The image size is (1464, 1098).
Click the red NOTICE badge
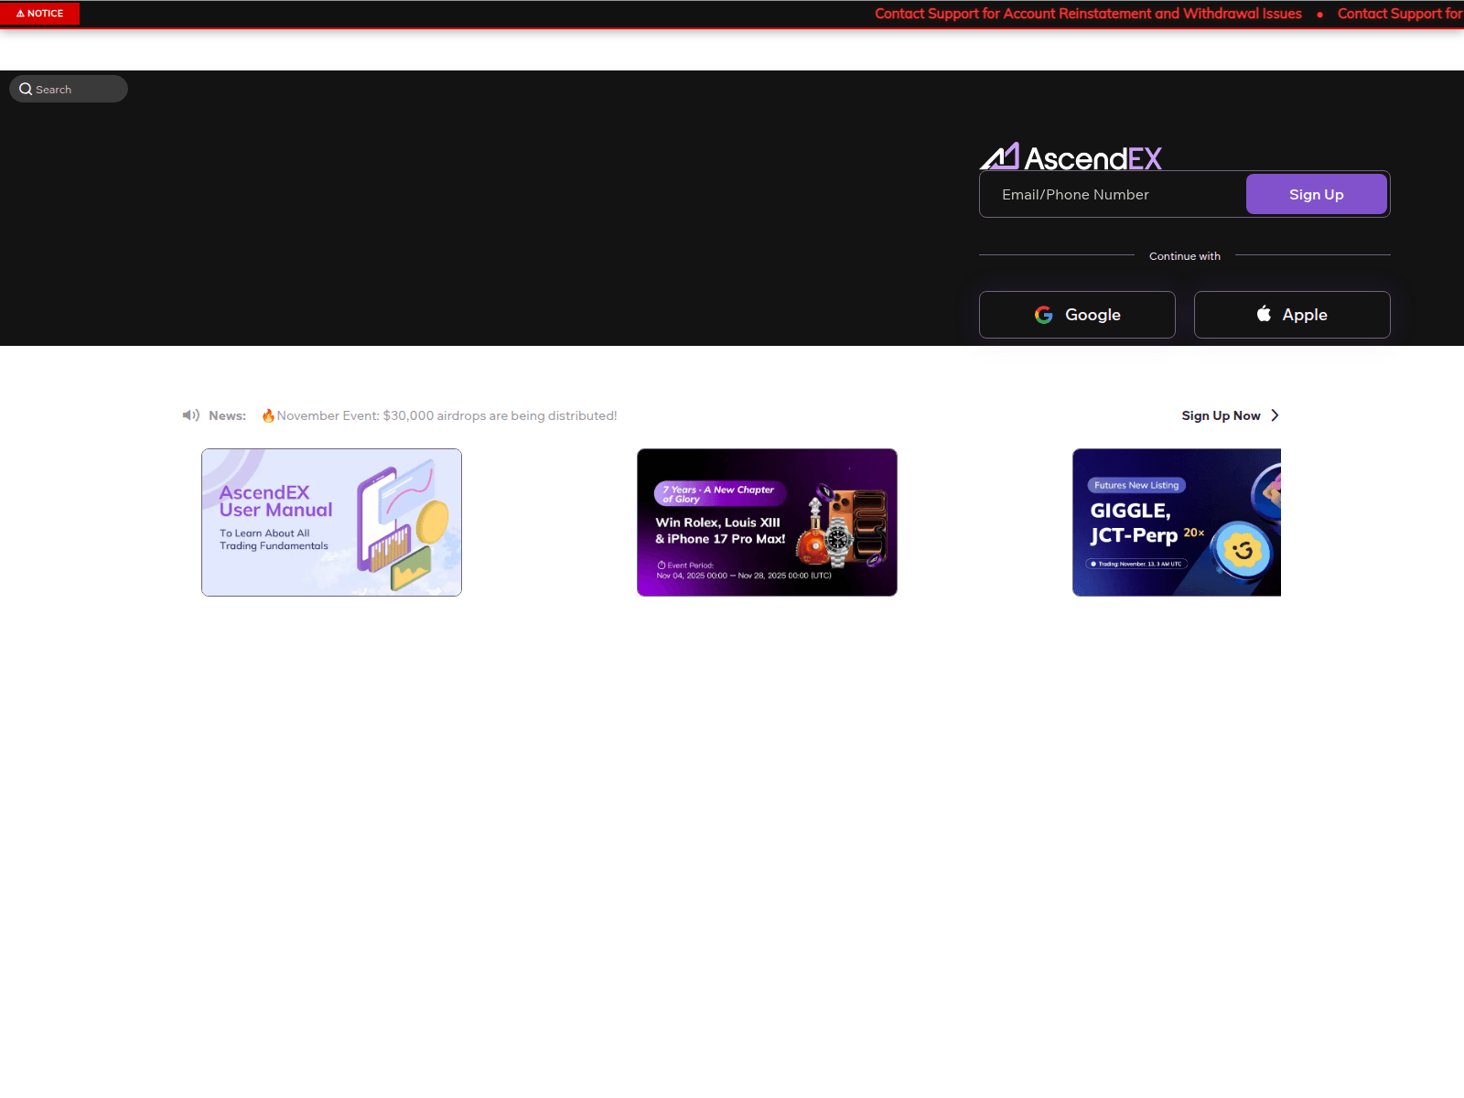(40, 14)
